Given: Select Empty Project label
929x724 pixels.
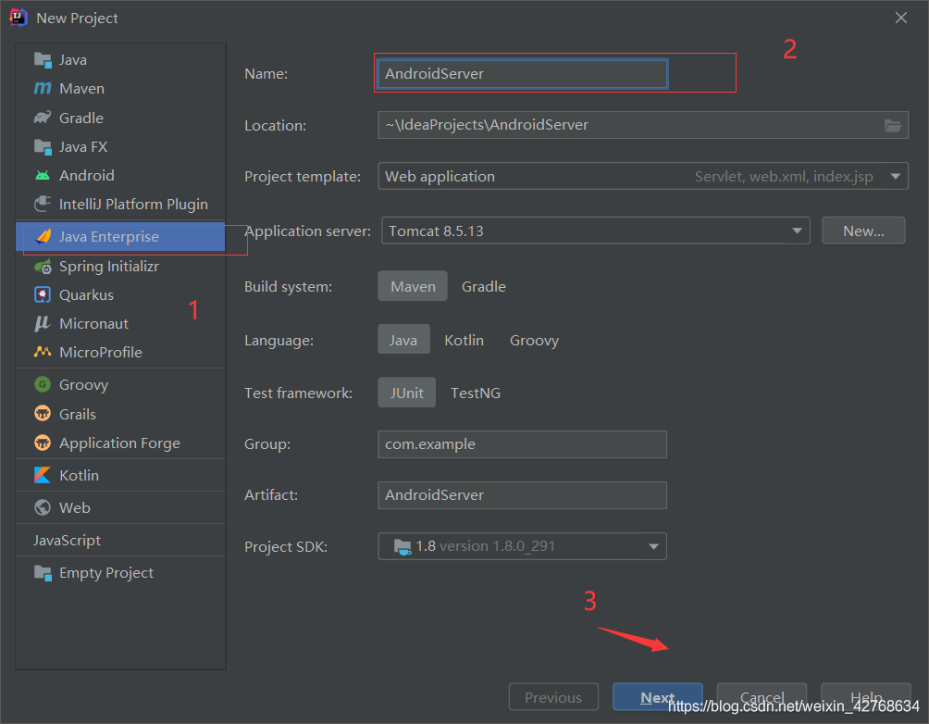Looking at the screenshot, I should click(x=106, y=573).
